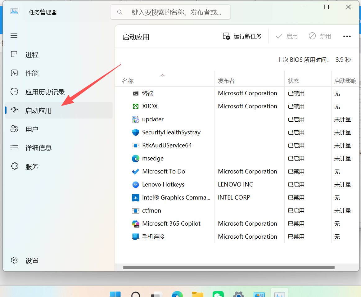Click 已禁用 status in XBOX row
The height and width of the screenshot is (297, 361).
pyautogui.click(x=296, y=106)
